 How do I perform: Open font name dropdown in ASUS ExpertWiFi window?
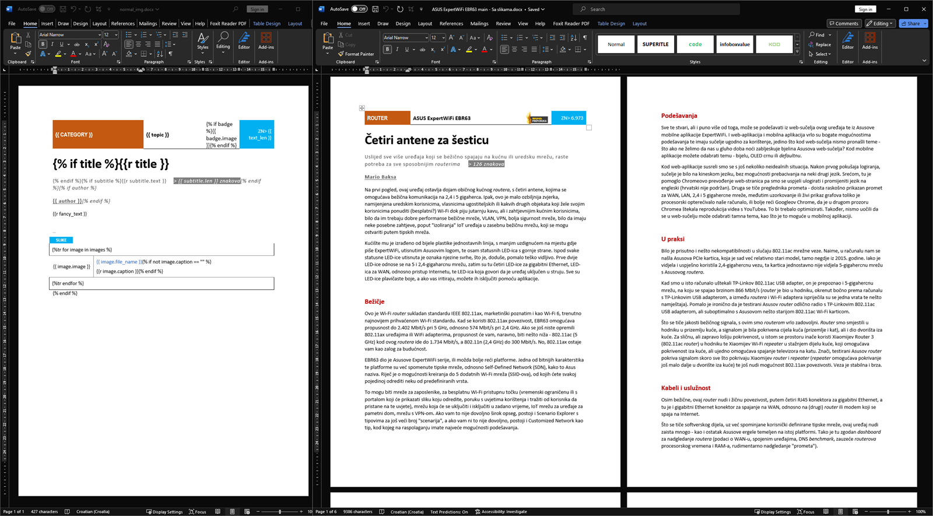click(x=426, y=37)
